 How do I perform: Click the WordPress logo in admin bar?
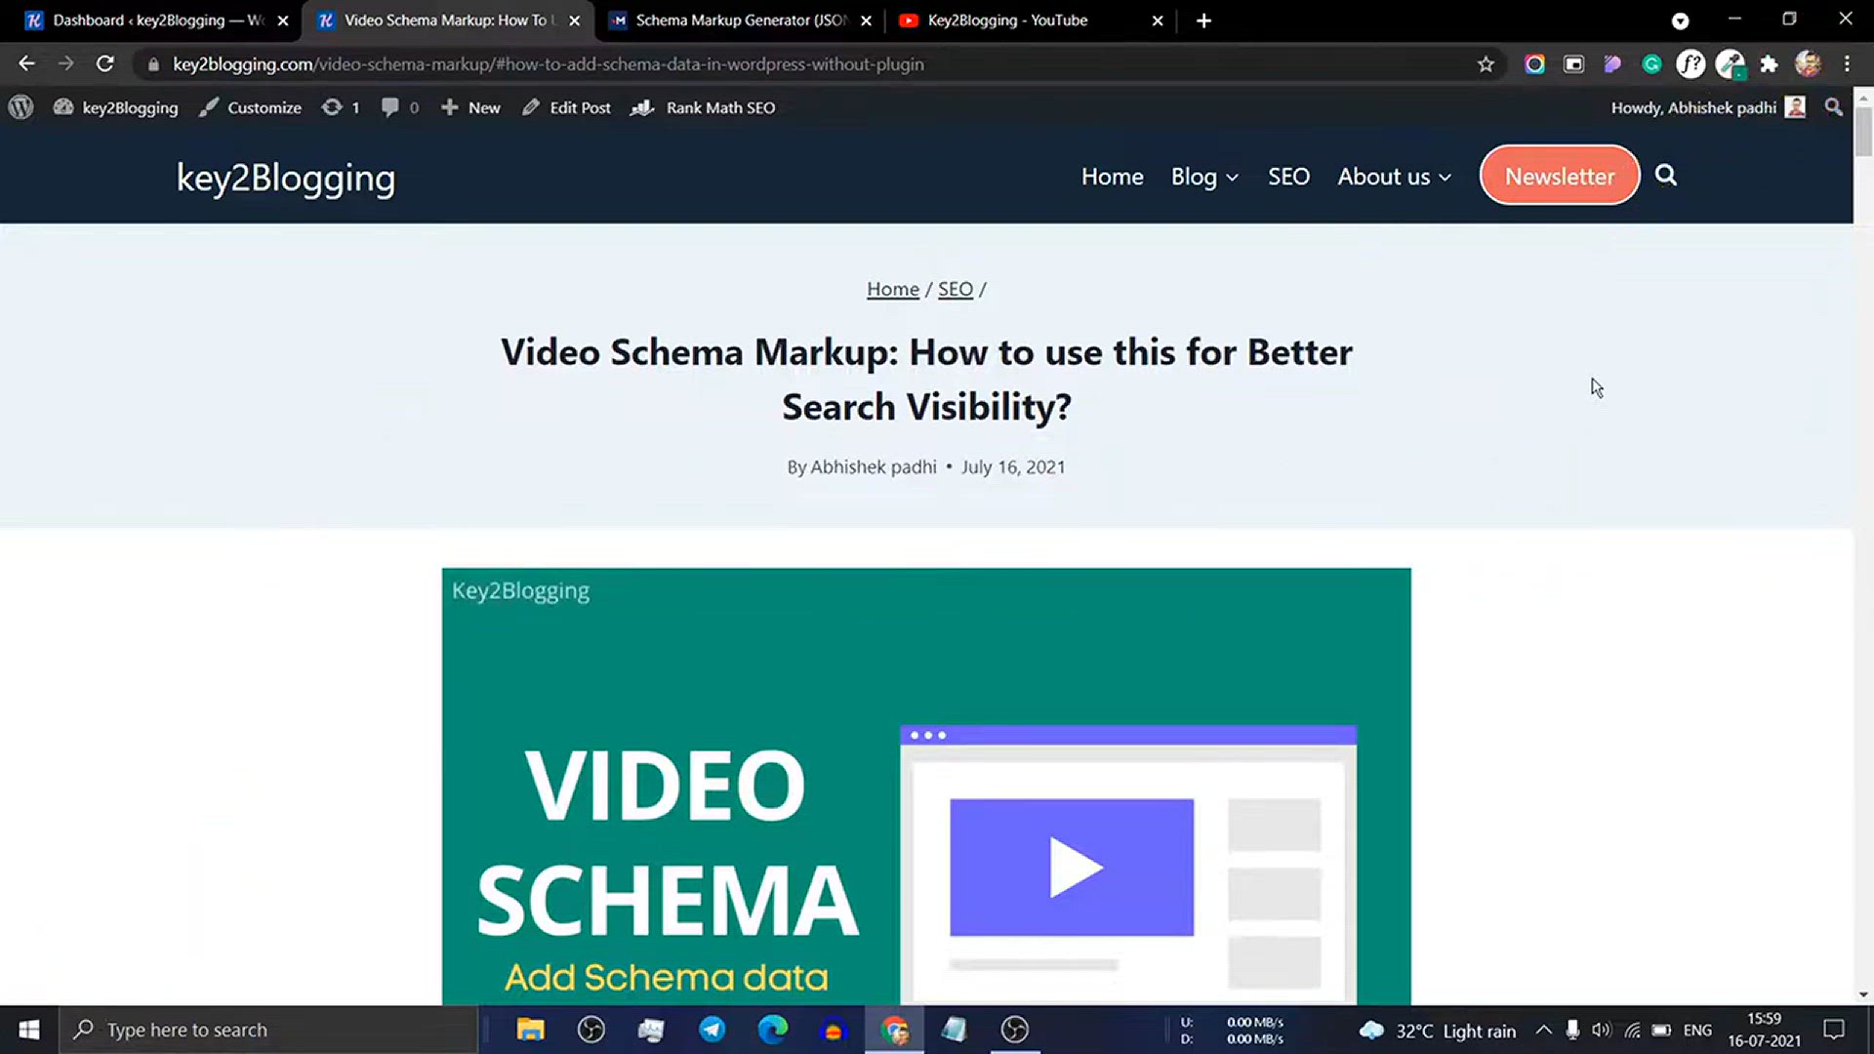pyautogui.click(x=20, y=107)
